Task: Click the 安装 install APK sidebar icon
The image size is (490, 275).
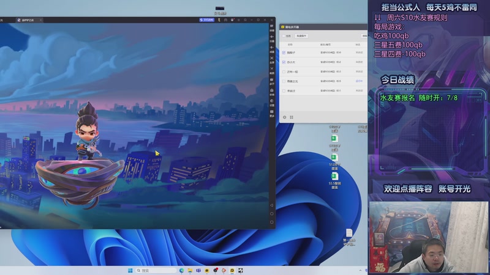Action: [272, 92]
